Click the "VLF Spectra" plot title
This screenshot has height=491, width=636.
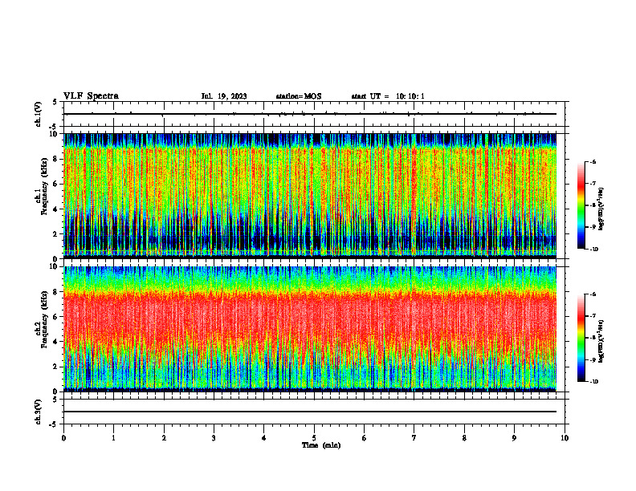click(x=91, y=96)
